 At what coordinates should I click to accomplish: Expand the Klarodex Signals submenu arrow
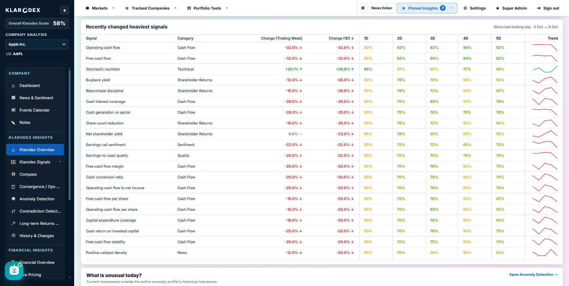point(60,162)
